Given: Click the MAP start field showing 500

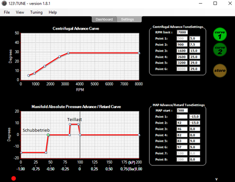Looking at the screenshot, I should tap(182, 111).
